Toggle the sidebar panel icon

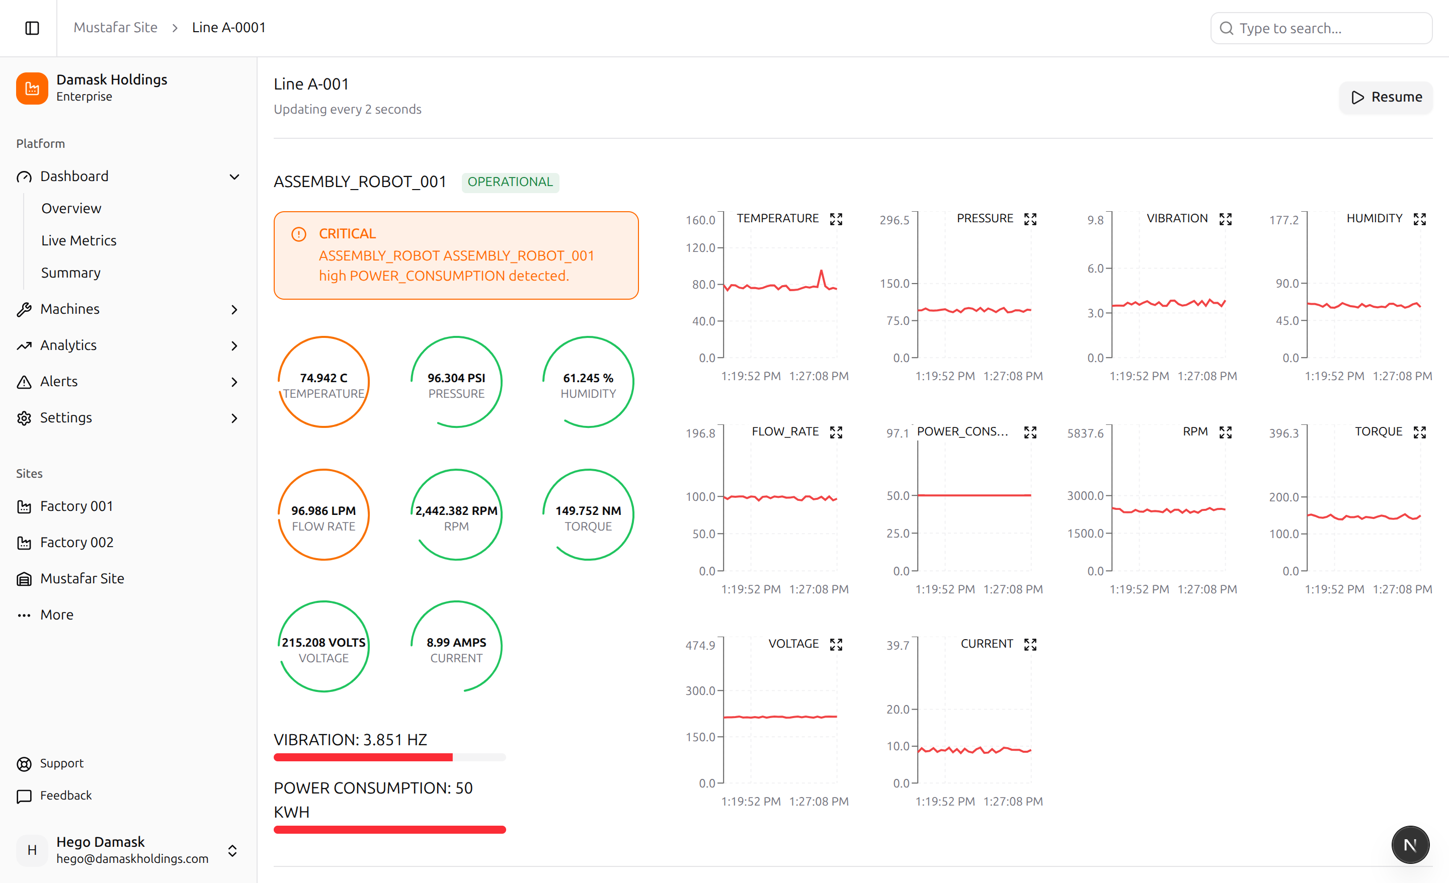32,28
